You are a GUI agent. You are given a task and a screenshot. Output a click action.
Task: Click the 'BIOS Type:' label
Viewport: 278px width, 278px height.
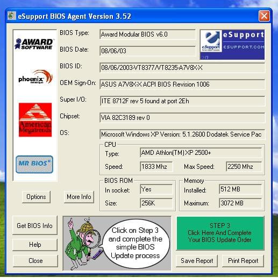pos(74,33)
